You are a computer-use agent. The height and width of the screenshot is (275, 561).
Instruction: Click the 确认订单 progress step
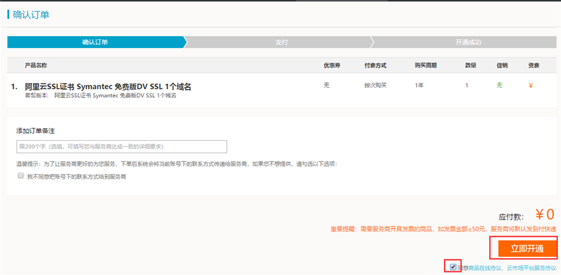pos(95,42)
